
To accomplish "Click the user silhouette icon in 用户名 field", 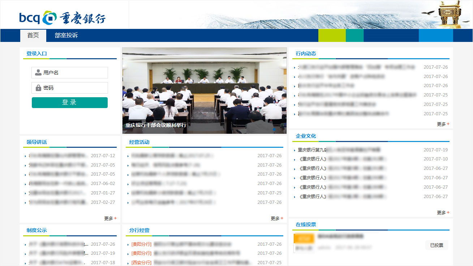I will coord(38,73).
